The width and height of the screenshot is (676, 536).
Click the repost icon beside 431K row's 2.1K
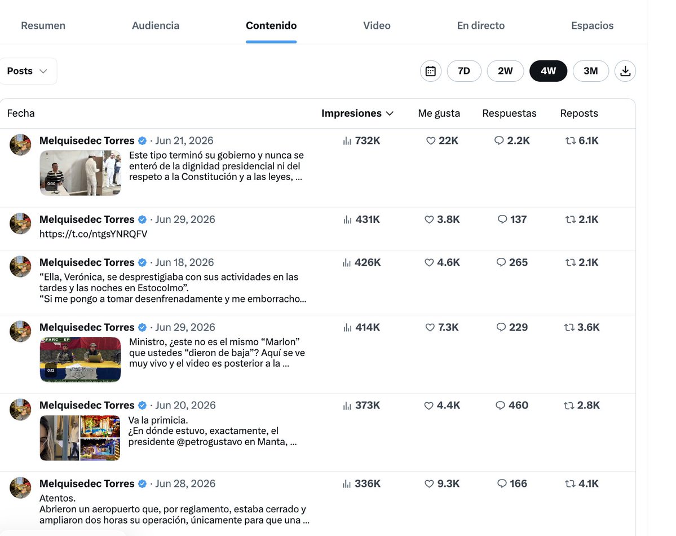pyautogui.click(x=571, y=219)
